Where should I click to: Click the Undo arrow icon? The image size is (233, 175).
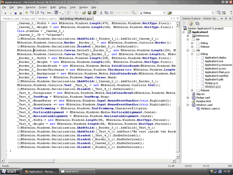(x=118, y=13)
